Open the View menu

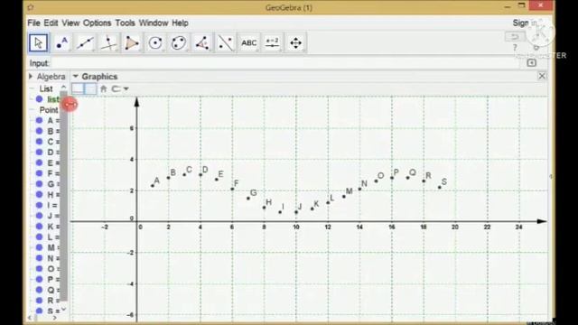pos(70,23)
